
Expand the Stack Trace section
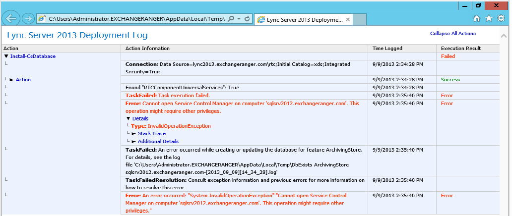pyautogui.click(x=134, y=133)
